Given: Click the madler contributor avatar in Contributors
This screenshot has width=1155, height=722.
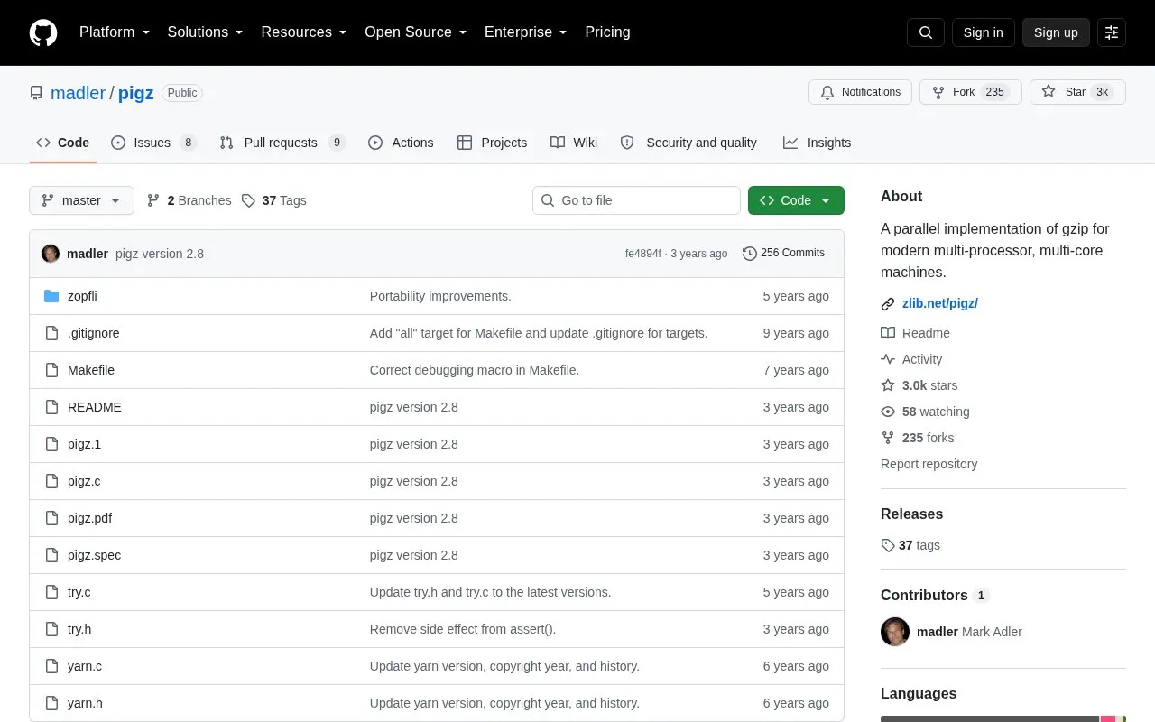Looking at the screenshot, I should tap(895, 632).
